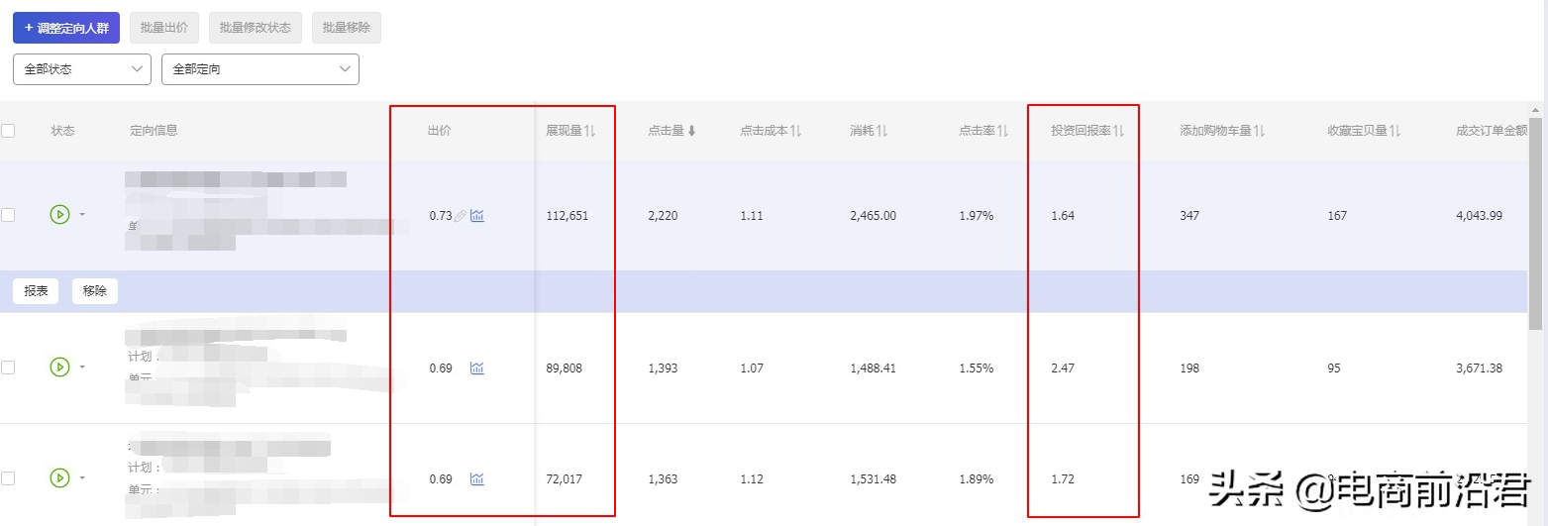The height and width of the screenshot is (526, 1548).
Task: Expand status arrow in 72,017 row
Action: pyautogui.click(x=82, y=478)
